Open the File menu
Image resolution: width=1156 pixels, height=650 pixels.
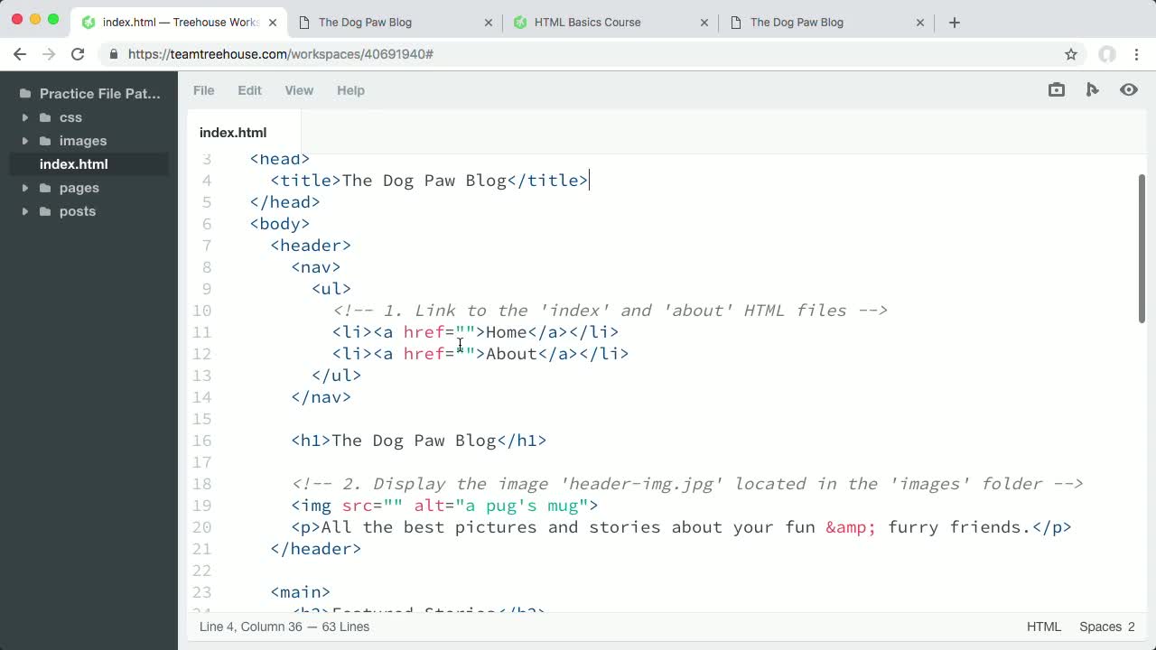(x=203, y=90)
